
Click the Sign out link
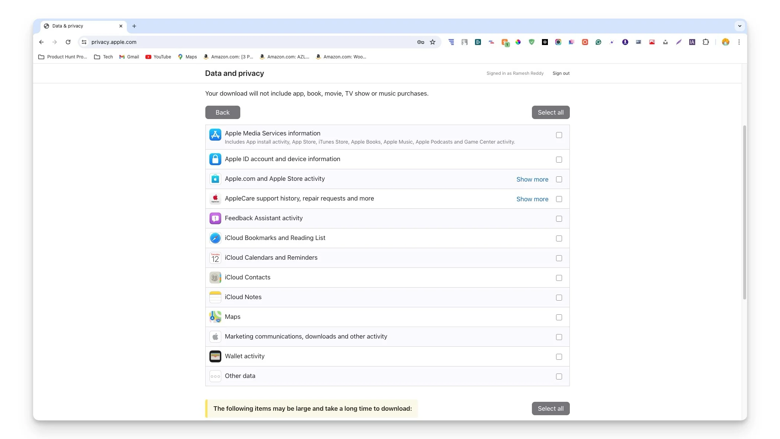(x=561, y=73)
